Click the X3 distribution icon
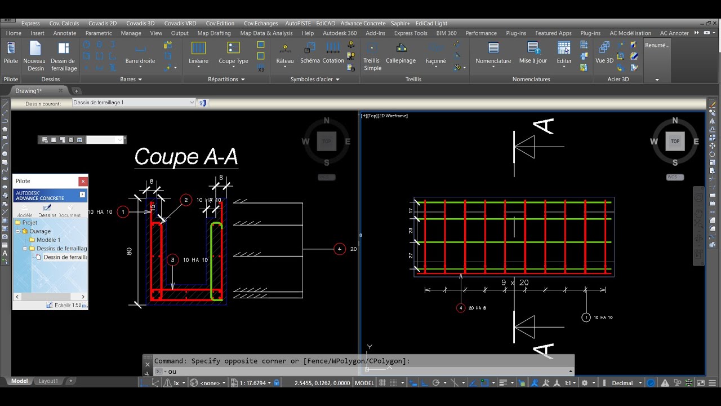 (261, 68)
